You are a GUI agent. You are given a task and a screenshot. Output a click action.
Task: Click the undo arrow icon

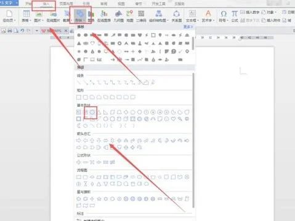22,31
